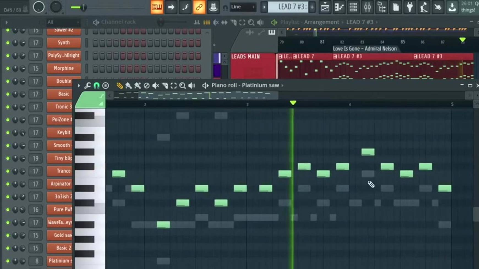Viewport: 479px width, 269px height.
Task: Select the LEAD 7 clip in LEADS MAIN track
Action: click(313, 56)
